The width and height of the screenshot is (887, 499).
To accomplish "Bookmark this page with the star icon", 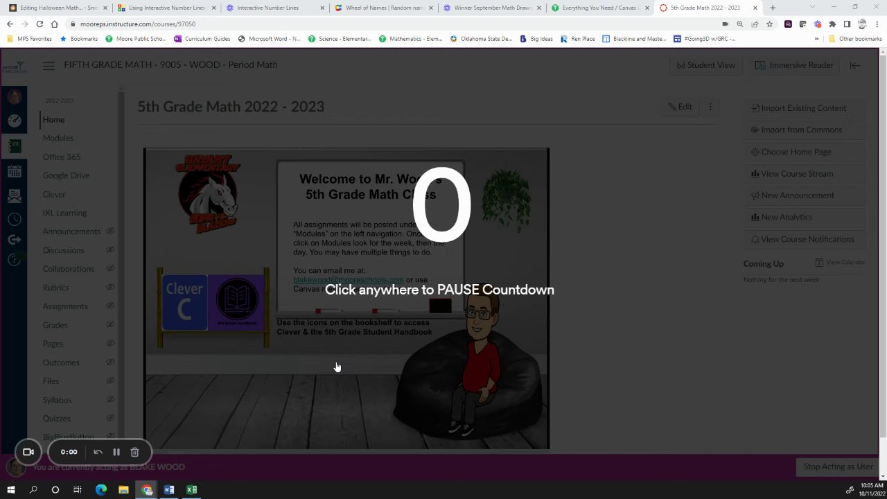I will [x=769, y=24].
